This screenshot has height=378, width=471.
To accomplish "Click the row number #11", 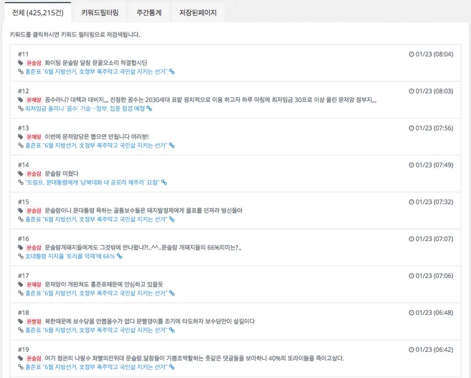I will (23, 54).
